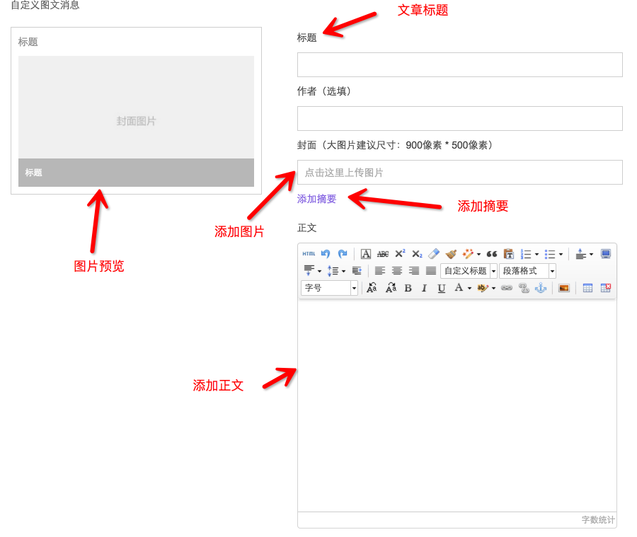Toggle bold formatting

408,288
